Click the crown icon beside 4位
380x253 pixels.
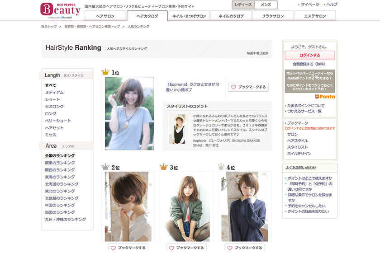tap(221, 167)
